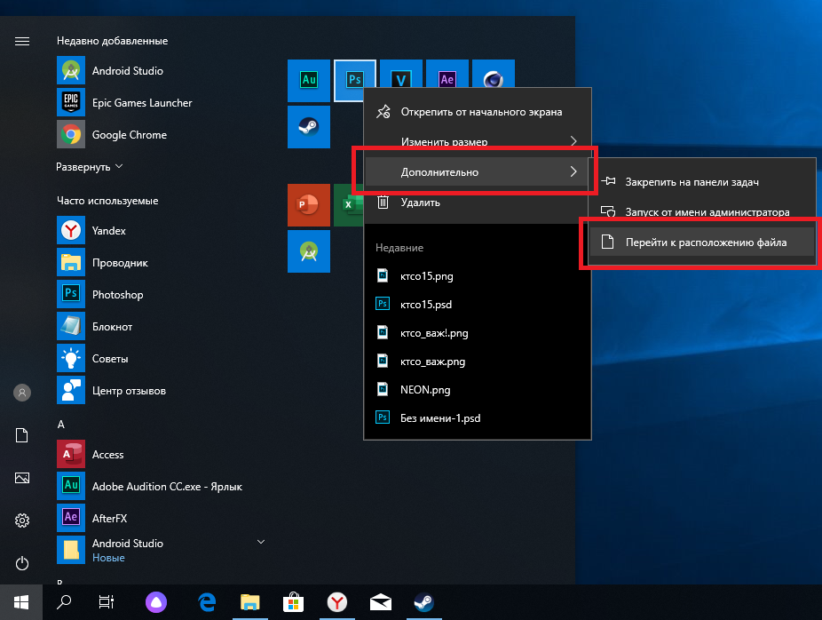
Task: Open the Cinema 4D tile
Action: (x=494, y=74)
